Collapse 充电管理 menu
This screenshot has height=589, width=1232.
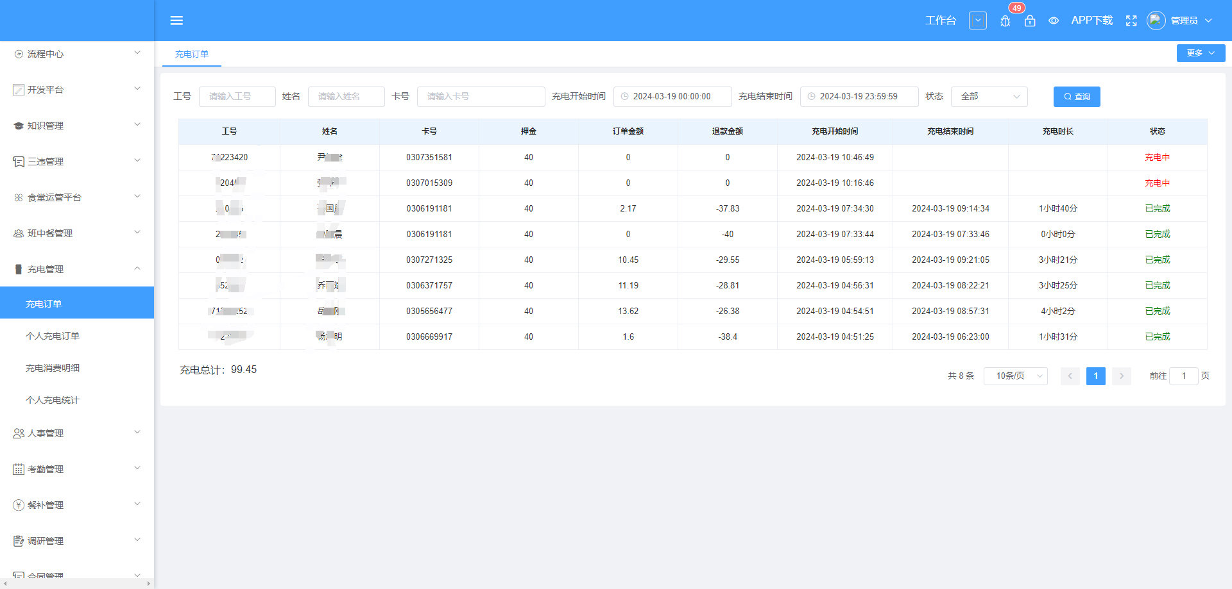click(77, 269)
